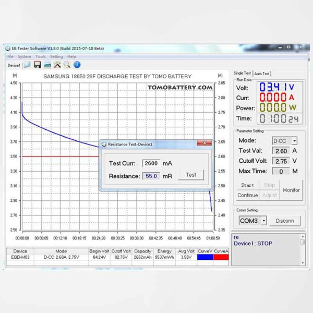Open the tools settings hammer icon
This screenshot has height=313, width=313.
(x=57, y=65)
